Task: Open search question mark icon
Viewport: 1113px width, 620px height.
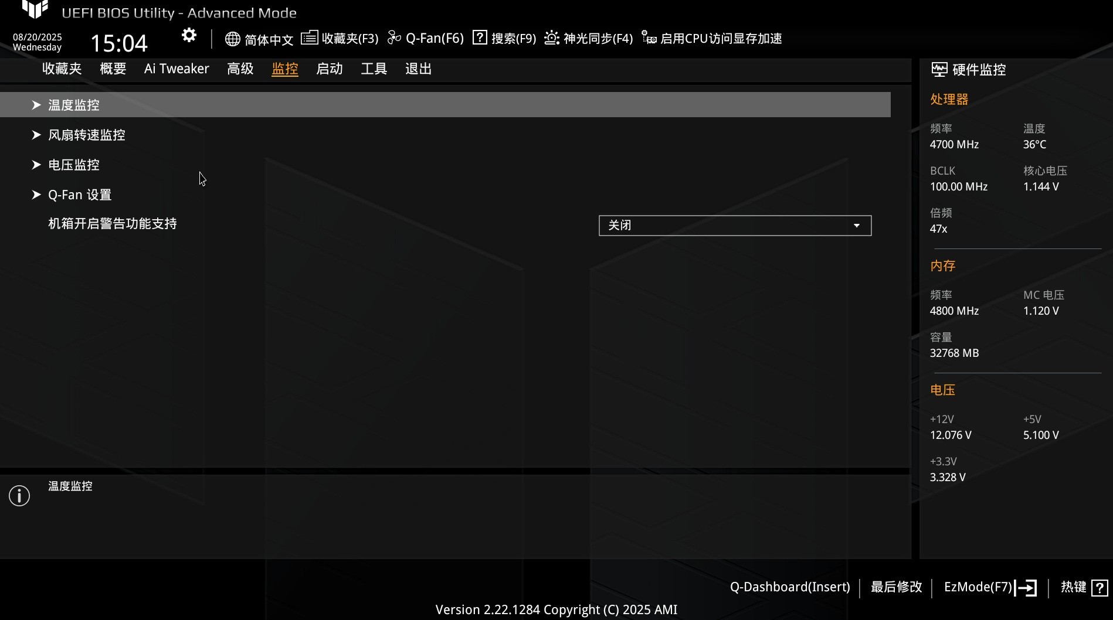Action: (x=480, y=38)
